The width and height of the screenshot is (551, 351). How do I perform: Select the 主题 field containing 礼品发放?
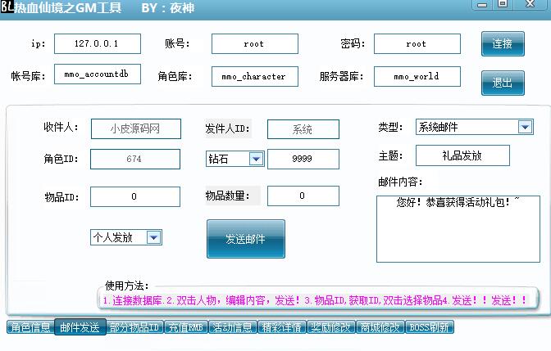click(462, 155)
